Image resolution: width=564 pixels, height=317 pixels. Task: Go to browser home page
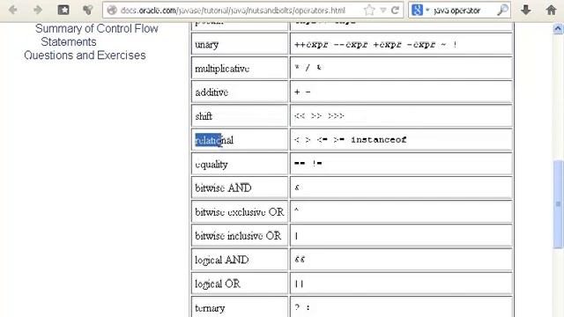point(552,10)
